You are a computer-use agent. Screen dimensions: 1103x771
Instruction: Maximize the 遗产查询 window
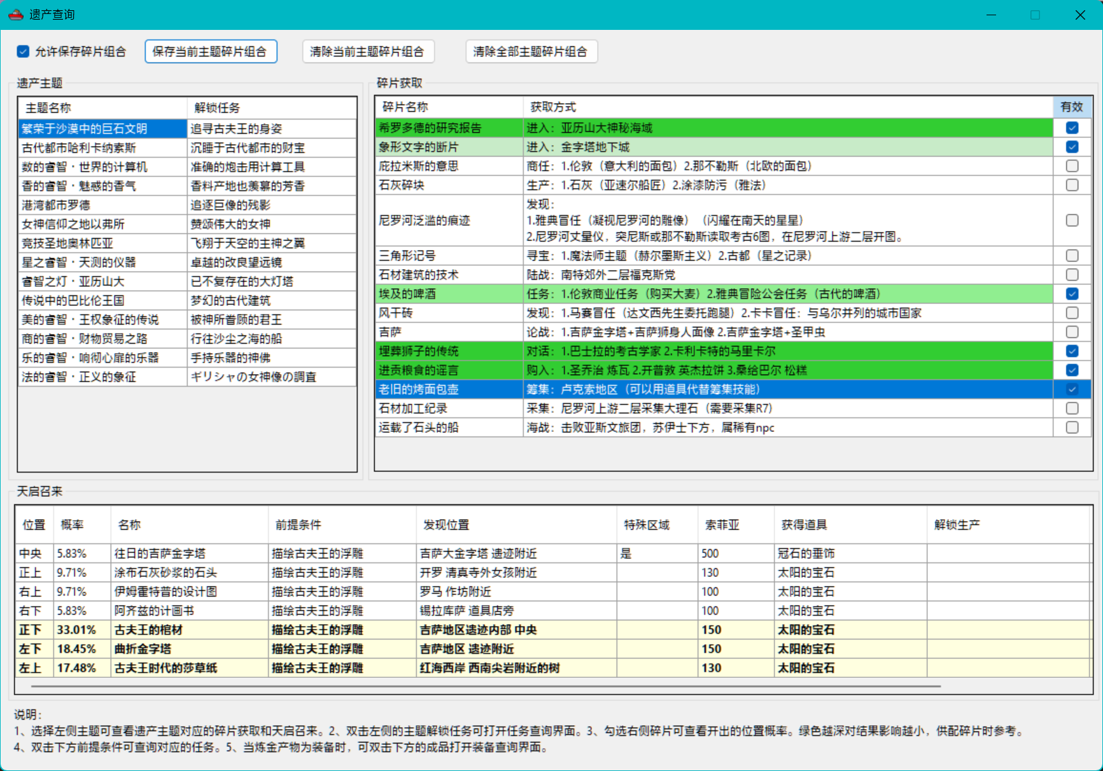pyautogui.click(x=1035, y=15)
